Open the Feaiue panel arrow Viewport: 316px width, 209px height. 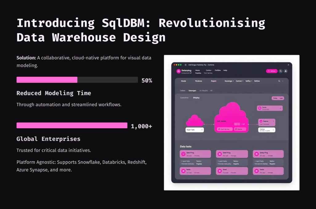point(273,121)
